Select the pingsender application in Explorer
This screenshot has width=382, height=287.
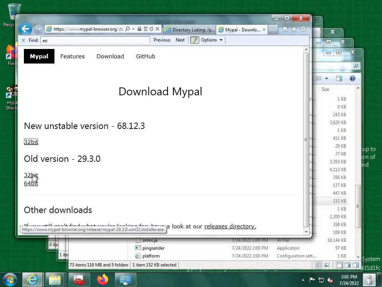pyautogui.click(x=153, y=248)
